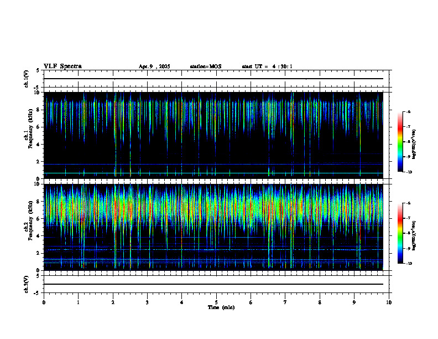Click time axis tick label '3'

[147, 302]
